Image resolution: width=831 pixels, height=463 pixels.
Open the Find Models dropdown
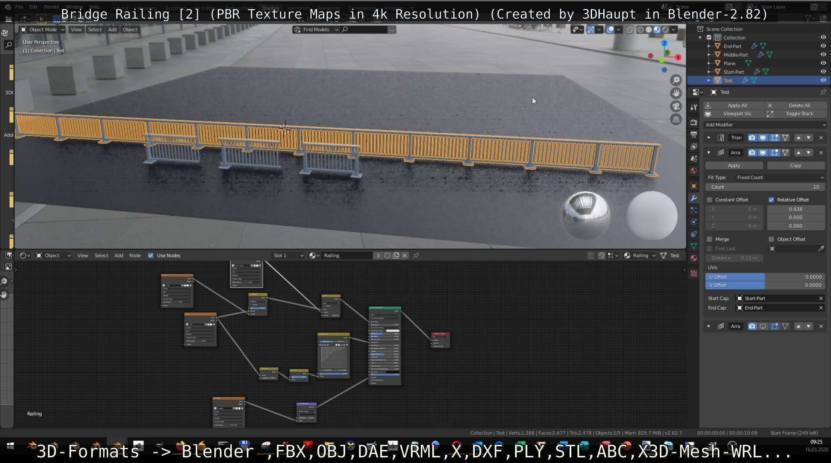[315, 29]
